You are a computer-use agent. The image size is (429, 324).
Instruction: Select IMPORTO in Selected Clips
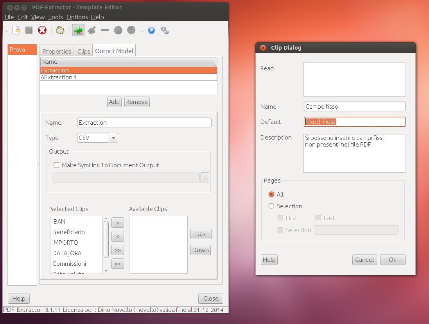pos(76,243)
